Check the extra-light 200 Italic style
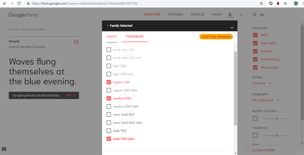Viewport: 304px width, 155px height. click(109, 58)
